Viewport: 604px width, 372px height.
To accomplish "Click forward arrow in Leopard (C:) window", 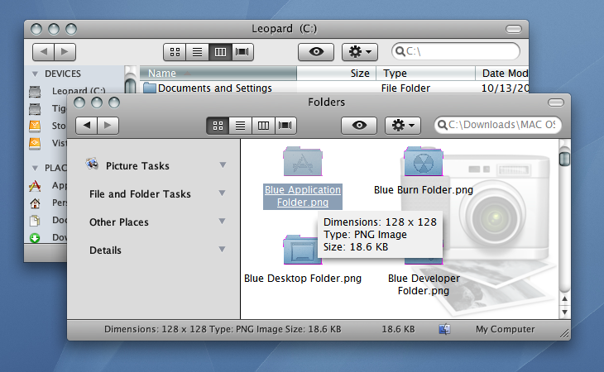I will 65,52.
